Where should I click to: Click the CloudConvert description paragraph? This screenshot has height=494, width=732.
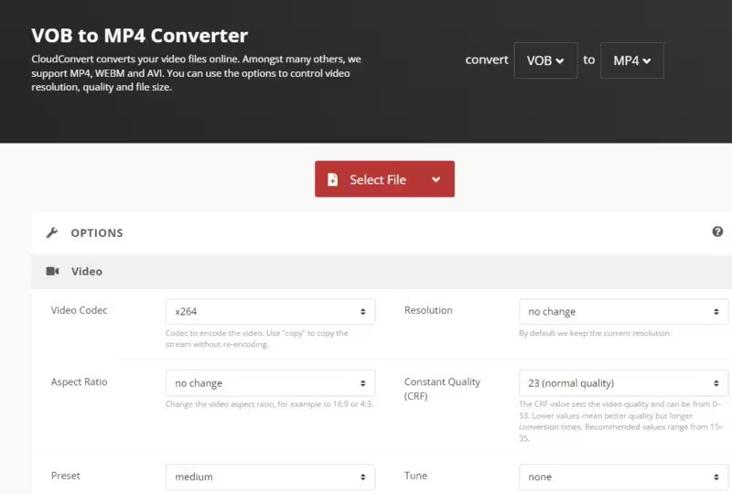coord(196,73)
